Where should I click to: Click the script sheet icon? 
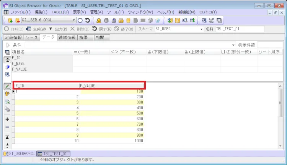212,20
